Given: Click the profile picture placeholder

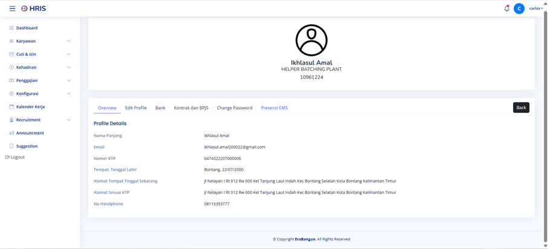Looking at the screenshot, I should [312, 40].
